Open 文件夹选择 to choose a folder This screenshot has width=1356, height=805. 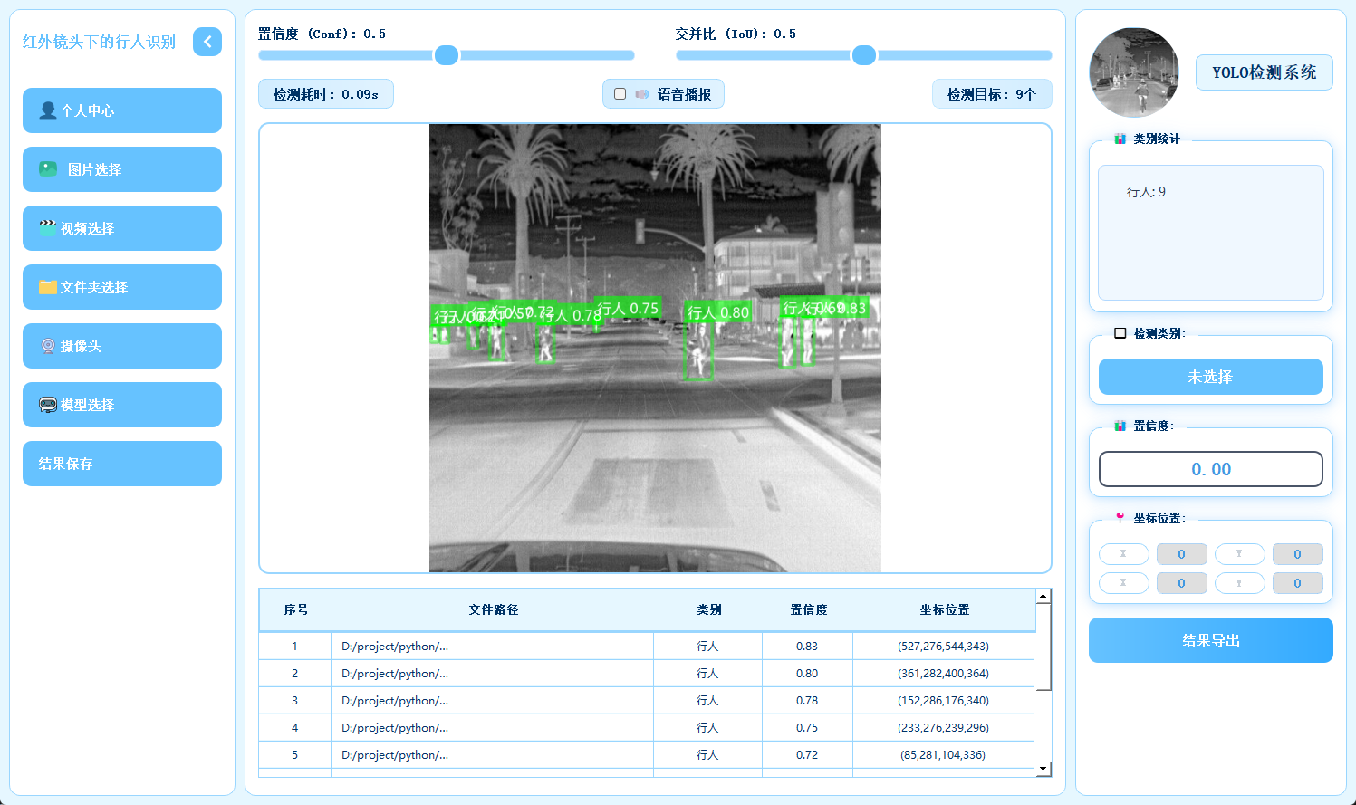click(x=122, y=287)
